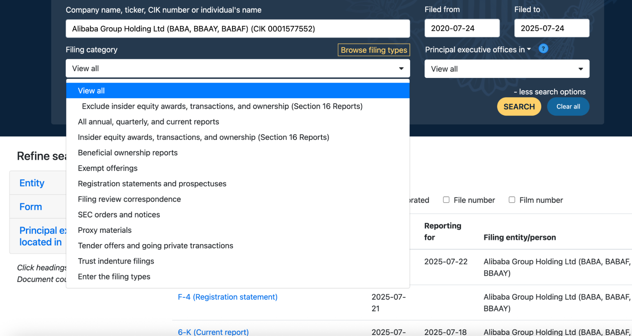Click the Browse filing types button
This screenshot has width=632, height=336.
[x=373, y=50]
